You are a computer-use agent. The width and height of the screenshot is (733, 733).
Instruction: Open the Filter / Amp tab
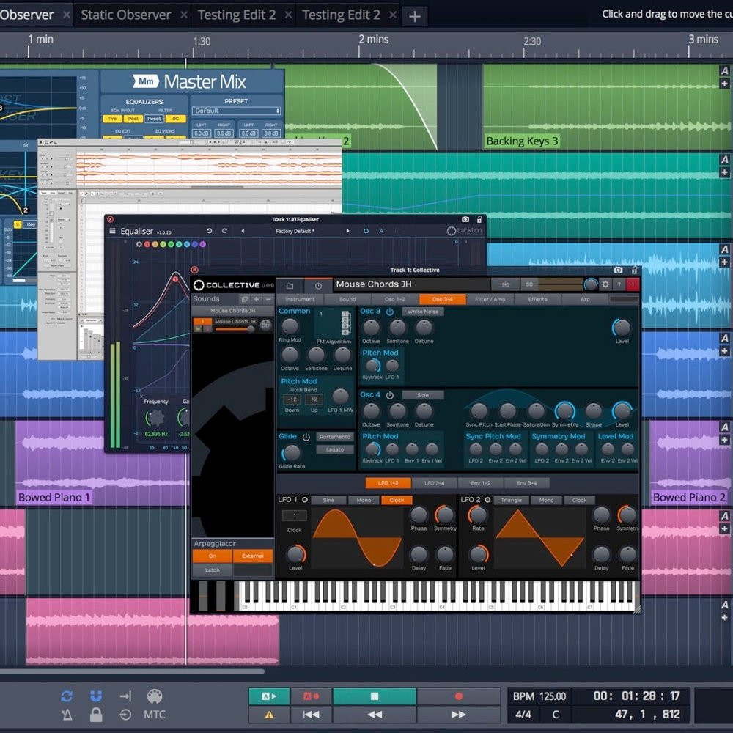click(x=490, y=299)
